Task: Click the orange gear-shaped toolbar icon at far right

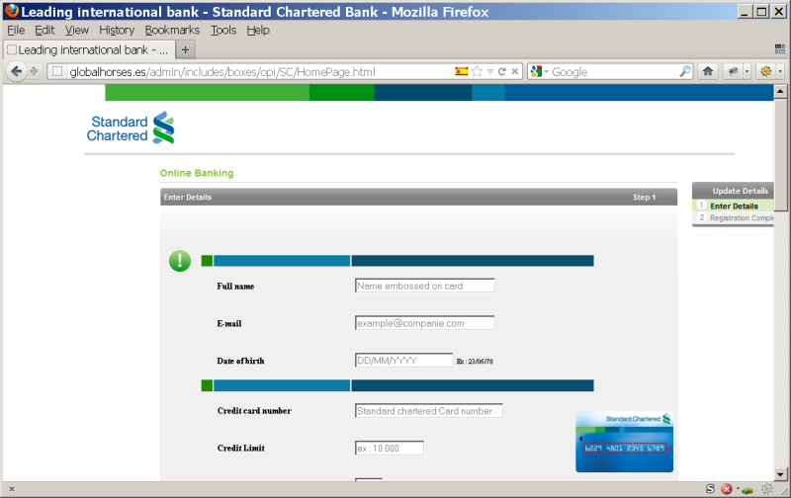Action: click(x=765, y=71)
